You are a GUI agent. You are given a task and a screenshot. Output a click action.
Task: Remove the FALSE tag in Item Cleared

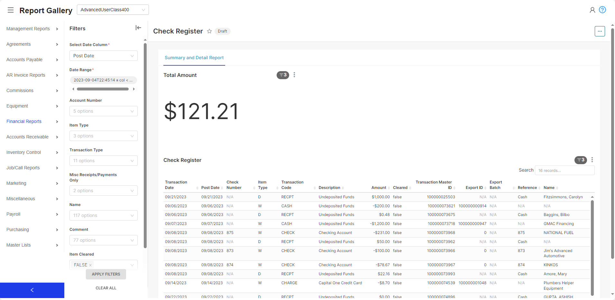(90, 265)
